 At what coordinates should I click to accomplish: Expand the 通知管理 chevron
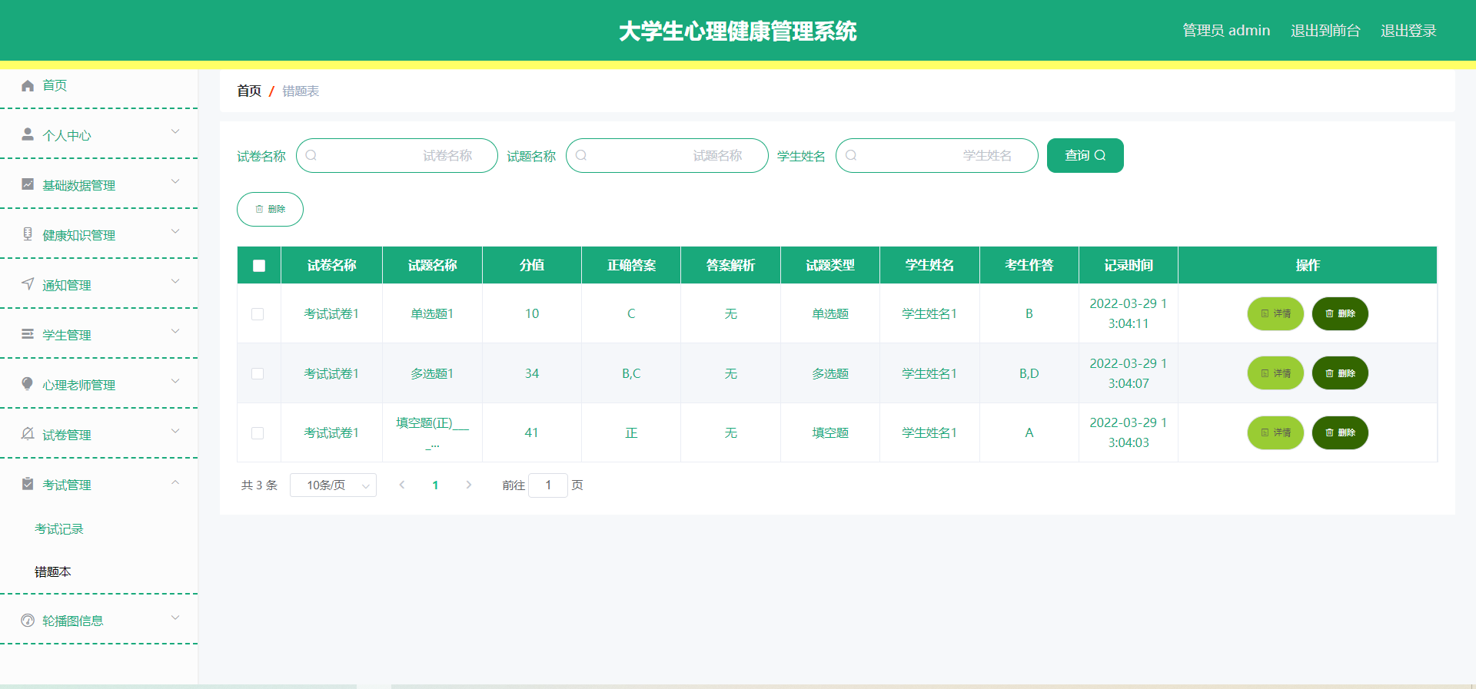tap(175, 282)
